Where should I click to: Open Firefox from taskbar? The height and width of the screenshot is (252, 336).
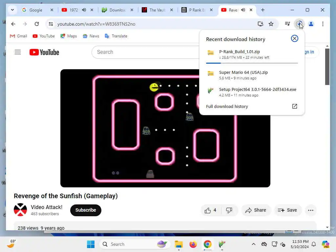pyautogui.click(x=193, y=244)
